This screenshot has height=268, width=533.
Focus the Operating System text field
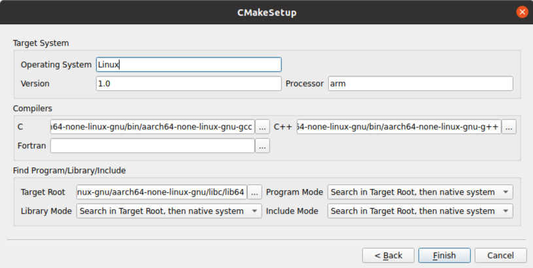click(188, 65)
